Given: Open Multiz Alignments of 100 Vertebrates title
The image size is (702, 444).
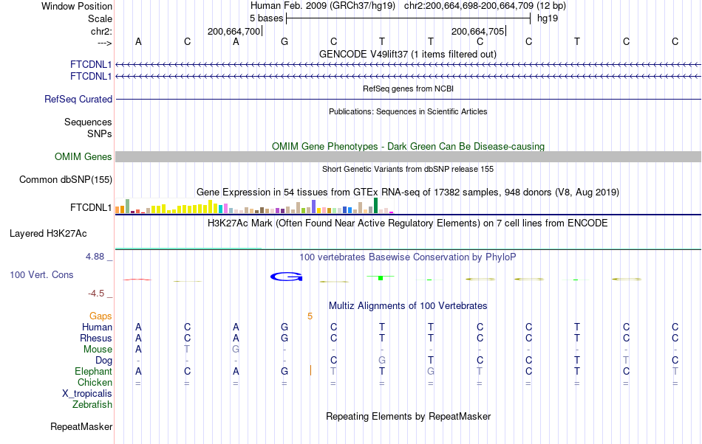Looking at the screenshot, I should 408,305.
